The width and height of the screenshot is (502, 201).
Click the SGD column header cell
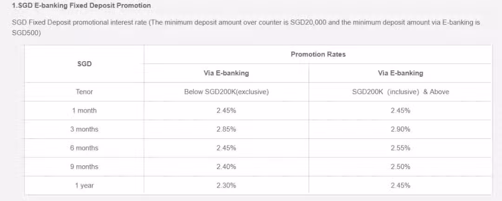click(84, 64)
